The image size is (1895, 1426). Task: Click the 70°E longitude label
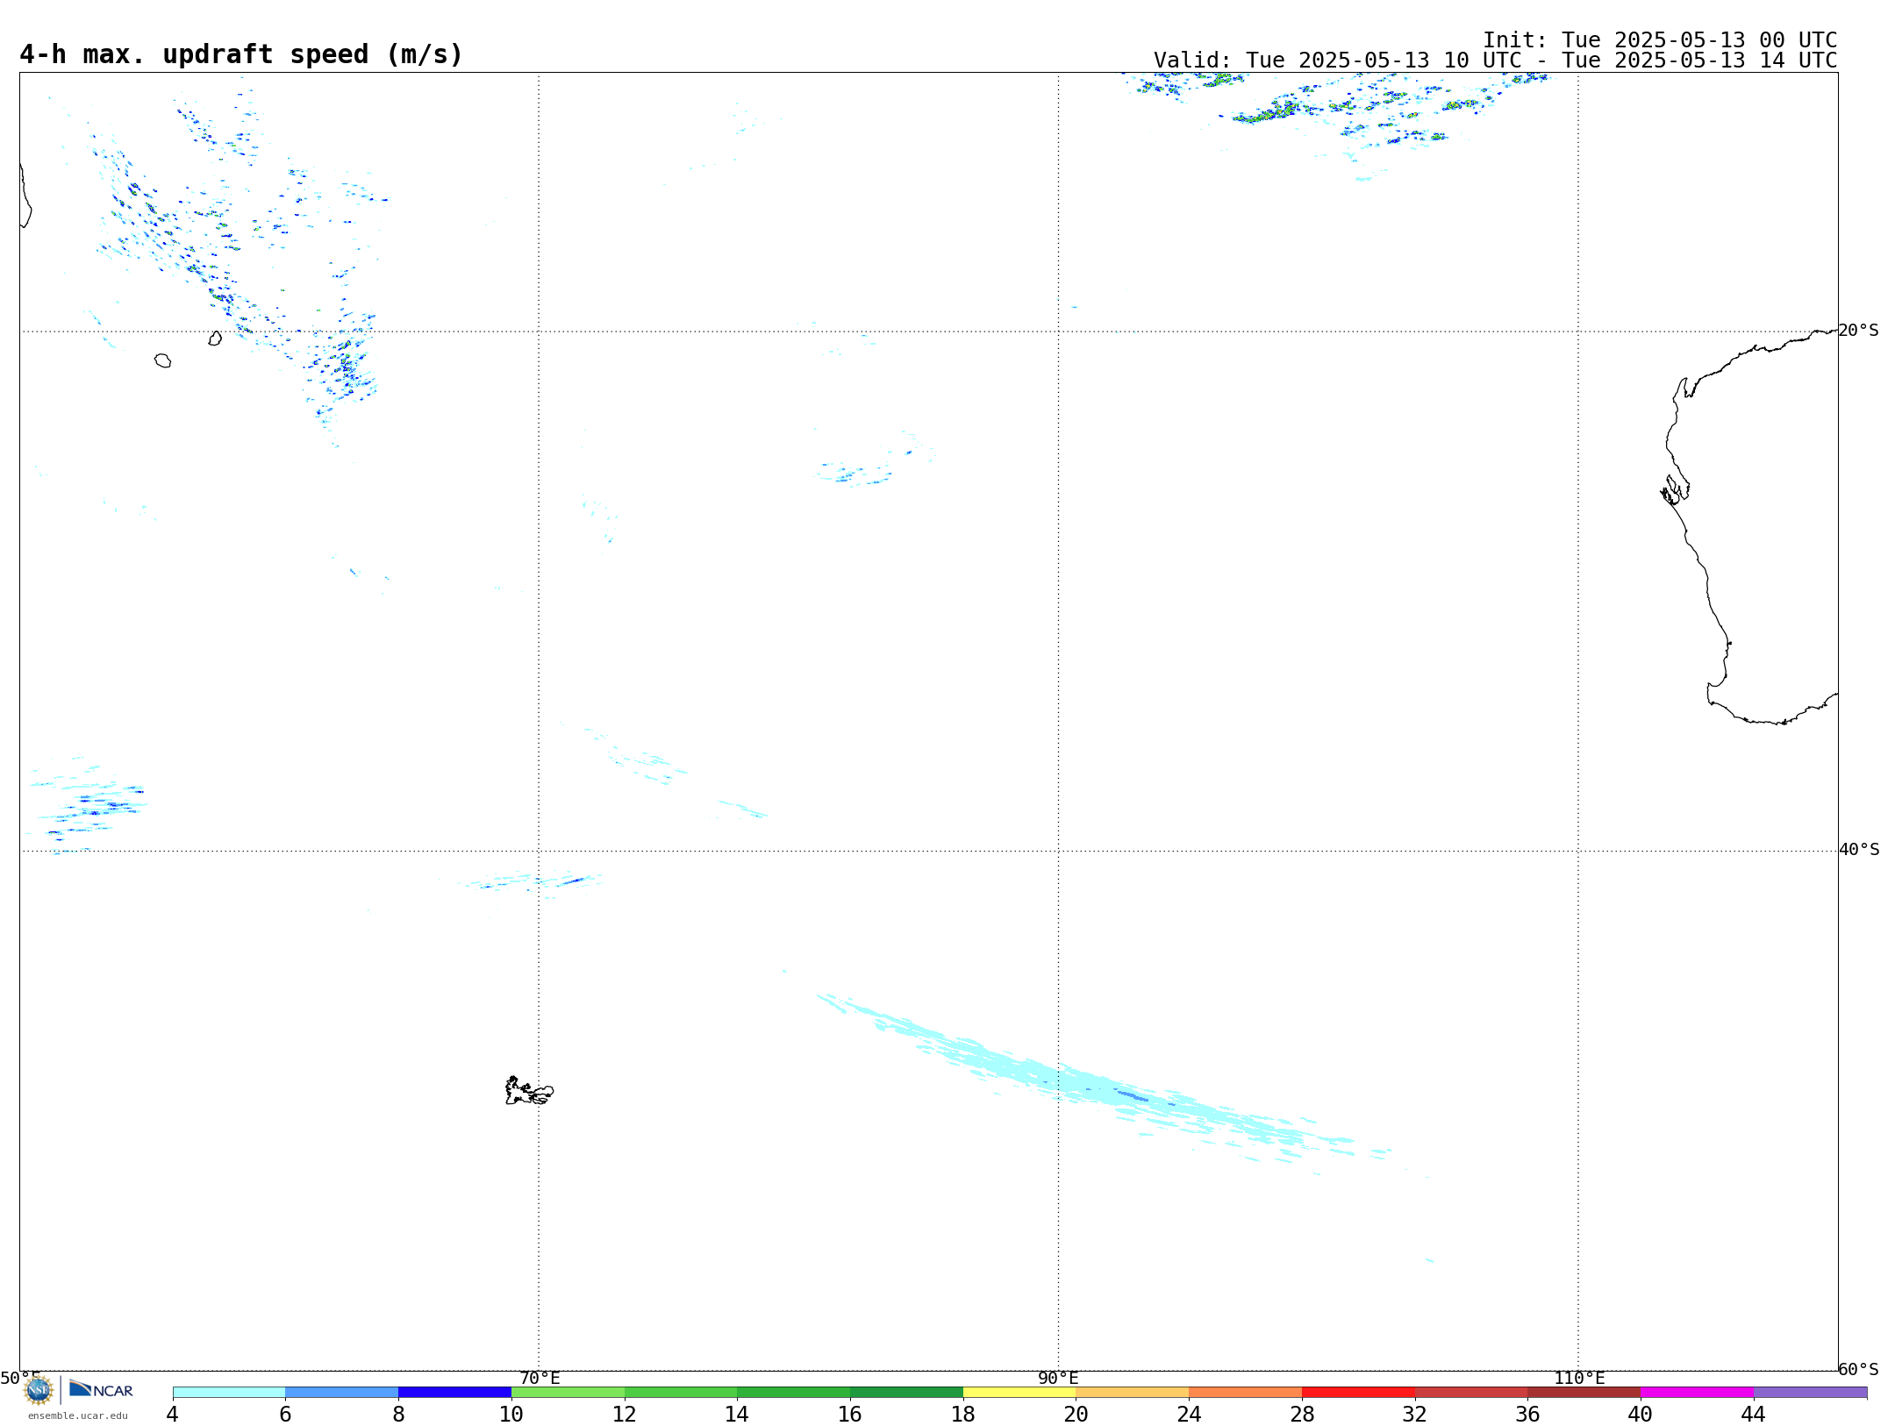click(x=540, y=1378)
